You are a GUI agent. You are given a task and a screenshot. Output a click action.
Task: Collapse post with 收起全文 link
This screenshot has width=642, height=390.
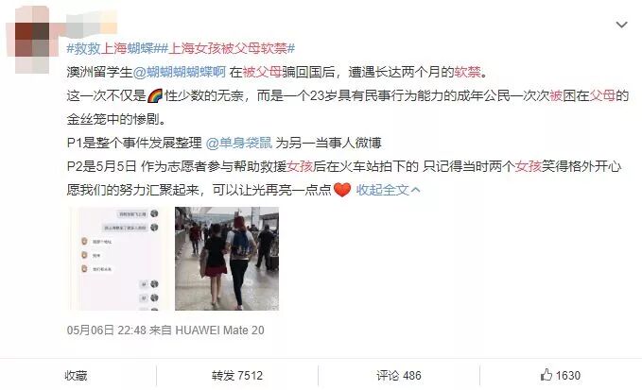point(382,190)
